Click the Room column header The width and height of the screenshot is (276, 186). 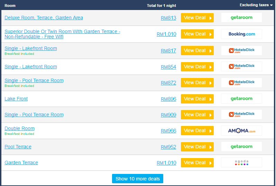click(x=10, y=6)
